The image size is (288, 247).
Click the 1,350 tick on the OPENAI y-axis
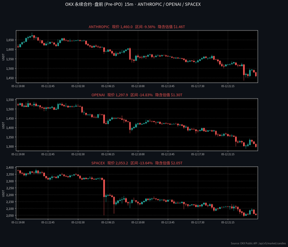point(10,137)
